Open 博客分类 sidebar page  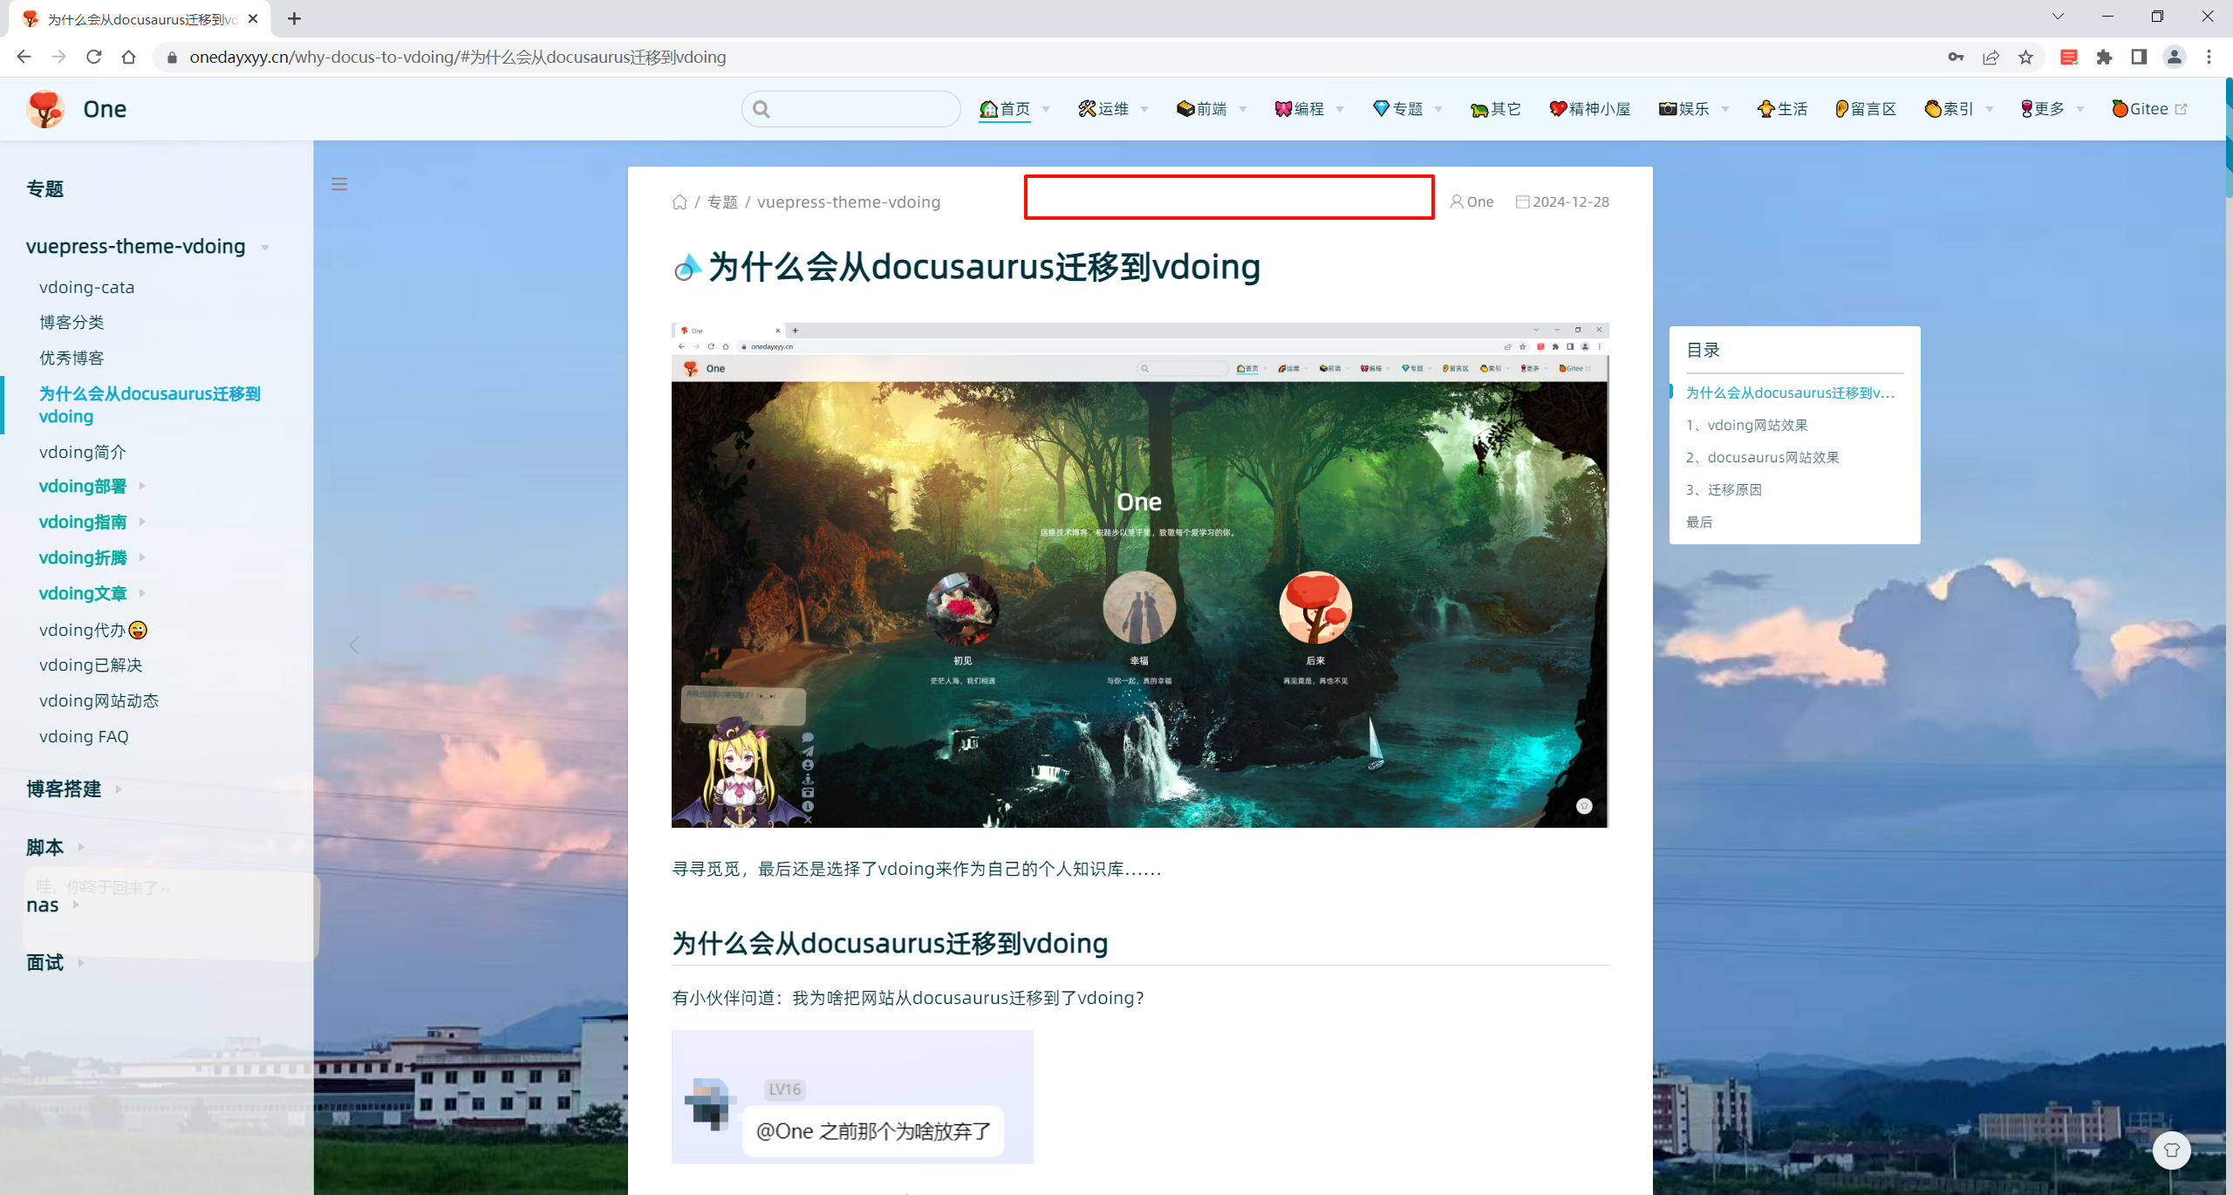pyautogui.click(x=72, y=322)
